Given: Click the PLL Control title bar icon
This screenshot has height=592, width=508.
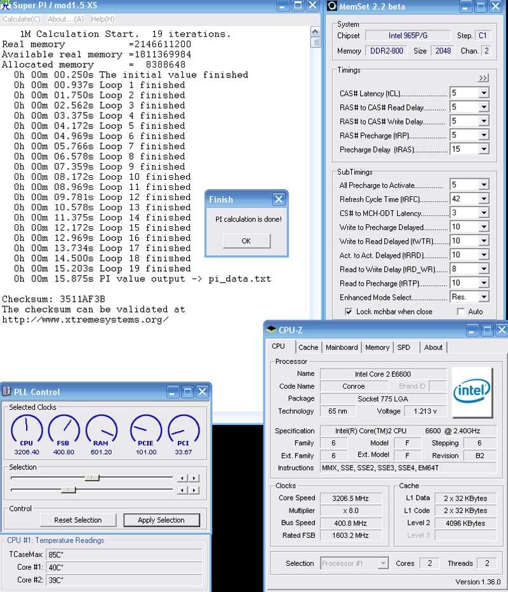Looking at the screenshot, I should [6, 391].
